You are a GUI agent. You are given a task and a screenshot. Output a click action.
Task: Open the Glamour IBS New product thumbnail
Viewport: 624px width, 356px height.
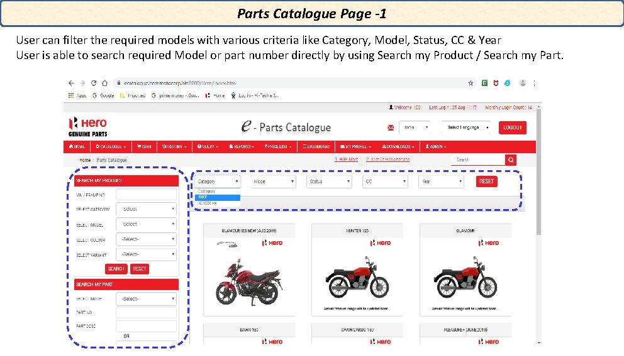249,270
